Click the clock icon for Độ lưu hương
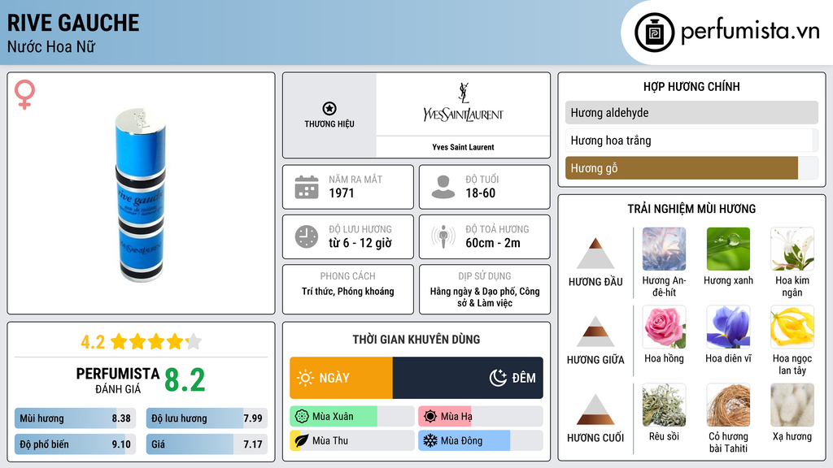833x468 pixels. coord(307,236)
